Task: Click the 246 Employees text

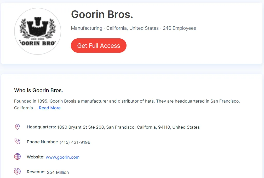Action: pyautogui.click(x=180, y=28)
